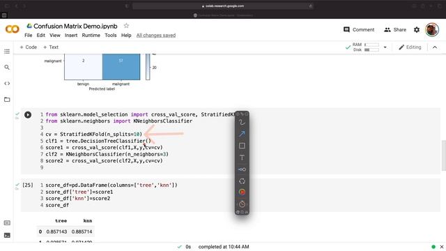Click the line 'cv = StratifiedKFold(n_splits=10)'

point(94,134)
